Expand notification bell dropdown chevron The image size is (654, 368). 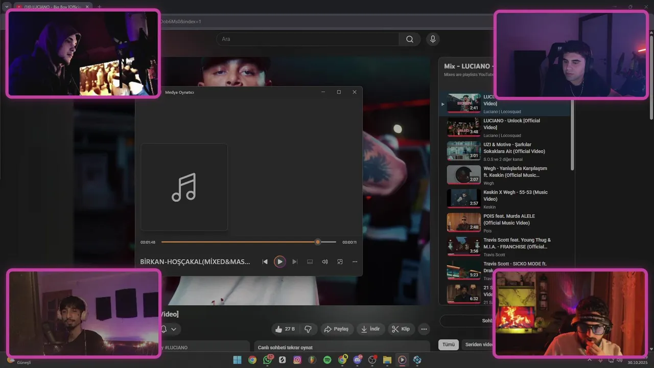click(174, 329)
